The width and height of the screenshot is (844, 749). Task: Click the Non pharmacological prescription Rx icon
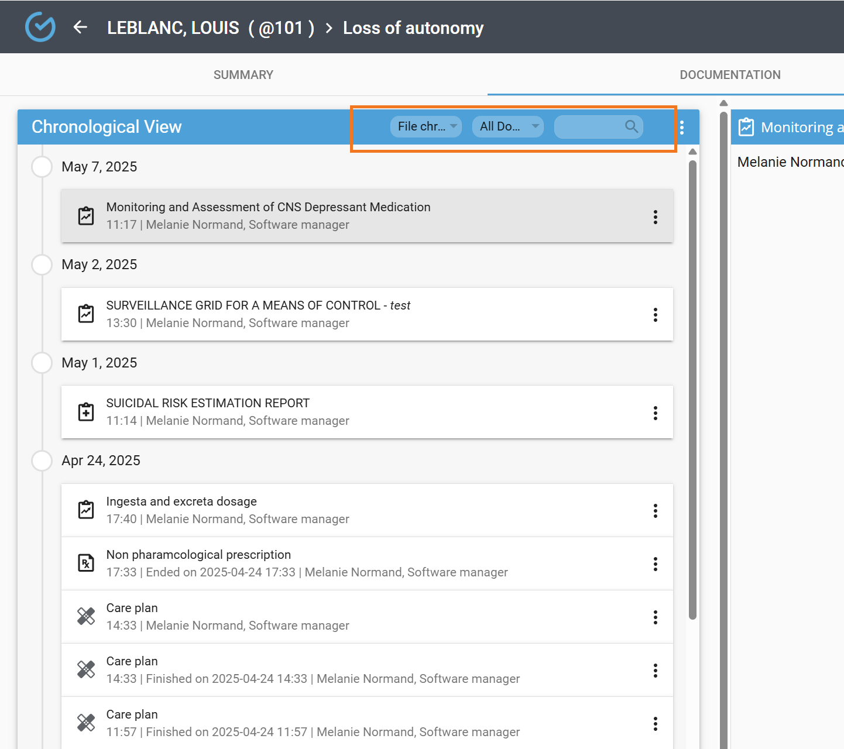tap(86, 563)
